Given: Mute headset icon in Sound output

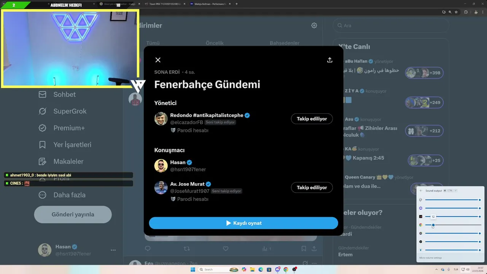Looking at the screenshot, I should 420,200.
